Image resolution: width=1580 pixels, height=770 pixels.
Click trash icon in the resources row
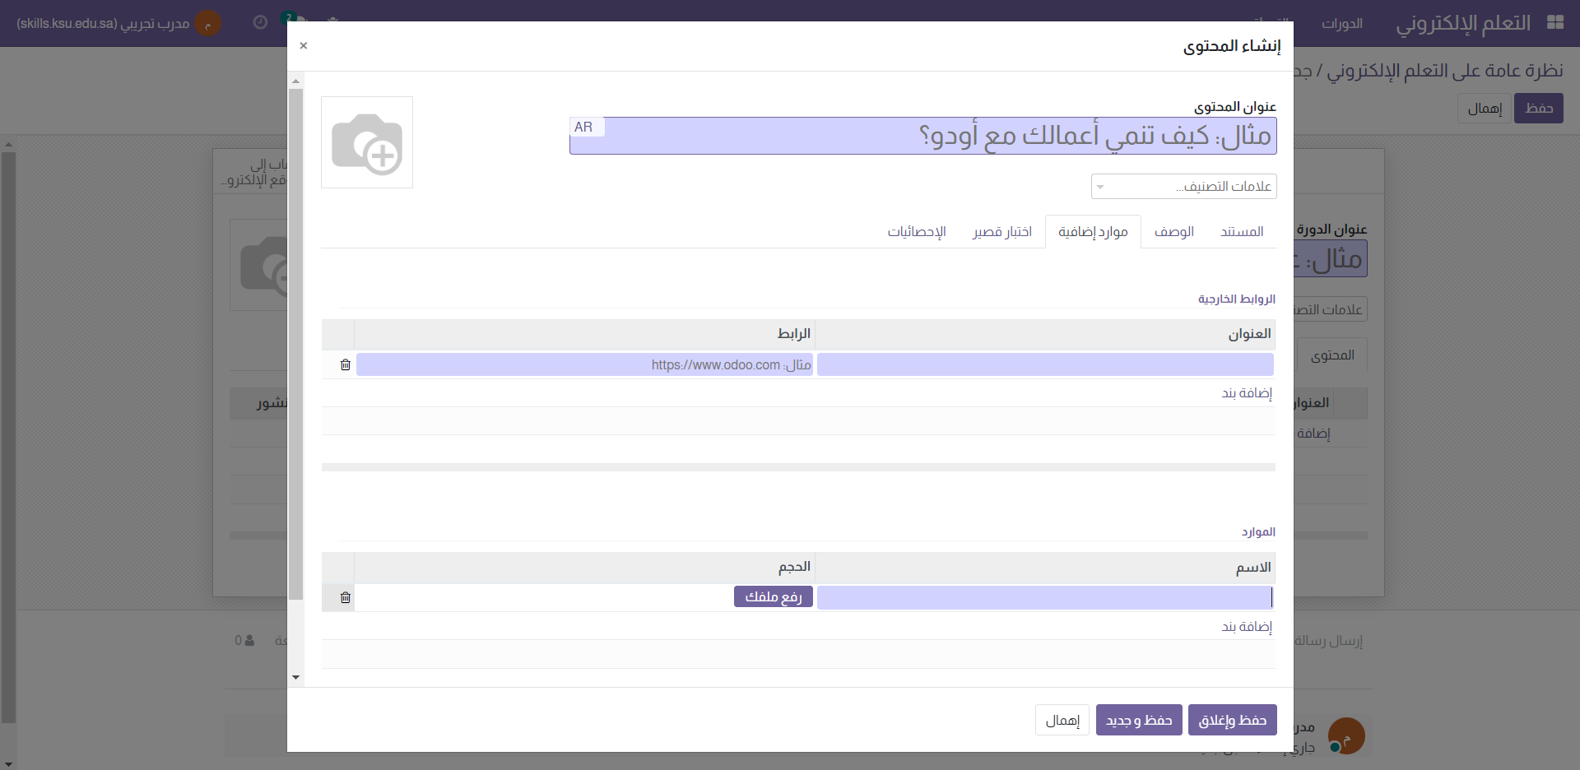point(346,597)
